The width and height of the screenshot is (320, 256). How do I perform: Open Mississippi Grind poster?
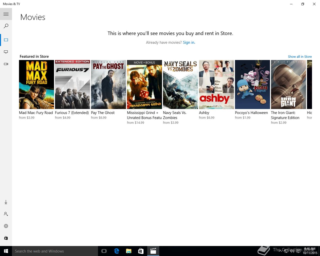coord(144,84)
